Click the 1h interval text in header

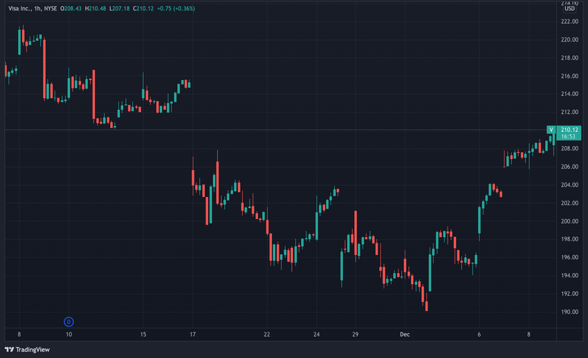37,8
